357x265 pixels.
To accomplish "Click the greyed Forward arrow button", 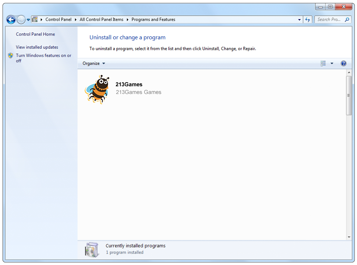I will pos(21,19).
